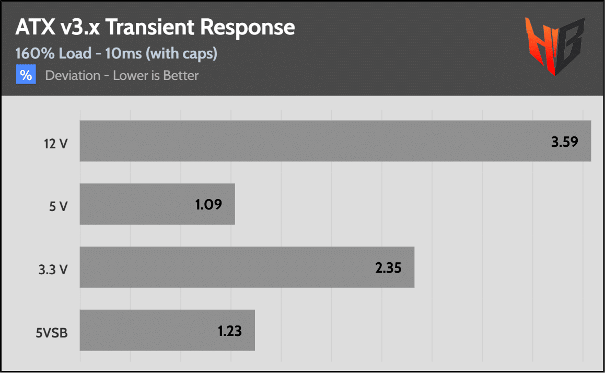Click the Deviation - Lower is Better text
Image resolution: width=605 pixels, height=373 pixels.
pos(122,75)
